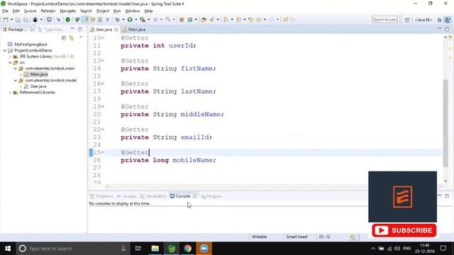Click the New file toolbar icon
The width and height of the screenshot is (454, 255).
coord(6,20)
